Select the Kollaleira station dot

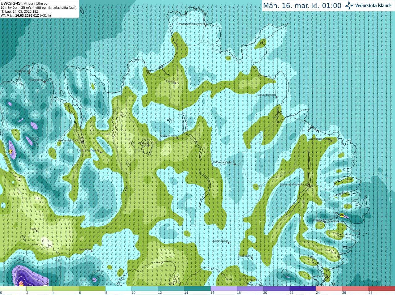(324, 222)
